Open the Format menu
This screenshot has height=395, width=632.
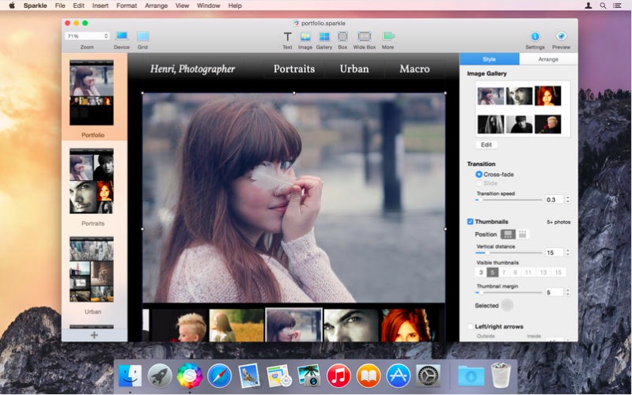(x=127, y=6)
